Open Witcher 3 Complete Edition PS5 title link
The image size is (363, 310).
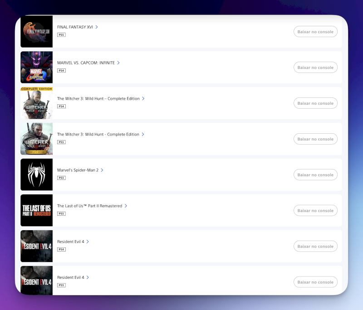[98, 135]
